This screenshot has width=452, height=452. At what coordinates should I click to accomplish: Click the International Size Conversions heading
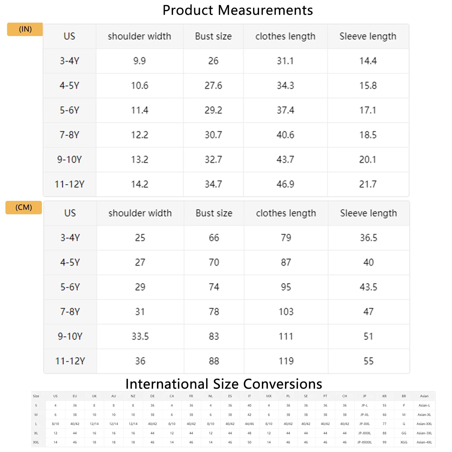(224, 384)
